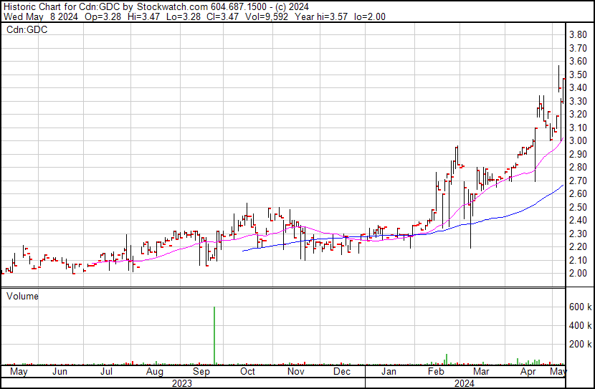Click the Oct month label on time axis
Image resolution: width=595 pixels, height=389 pixels.
(248, 371)
